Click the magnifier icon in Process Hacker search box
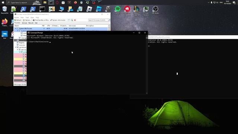The height and width of the screenshot is (134, 238). coord(109,20)
